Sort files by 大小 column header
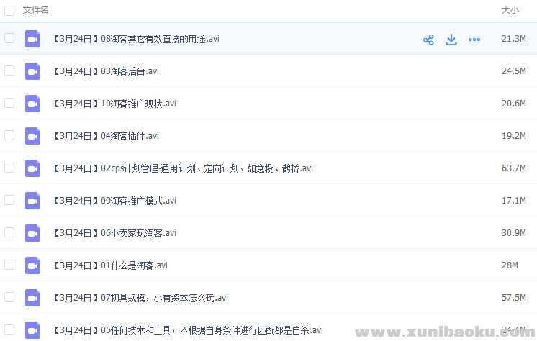Image resolution: width=537 pixels, height=341 pixels. [510, 10]
